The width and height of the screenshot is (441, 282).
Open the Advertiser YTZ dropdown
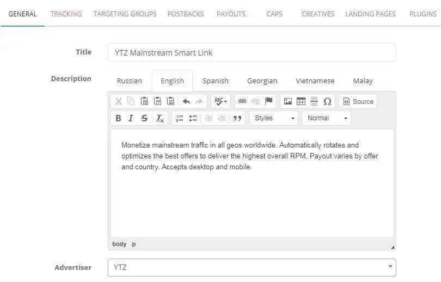coord(252,267)
